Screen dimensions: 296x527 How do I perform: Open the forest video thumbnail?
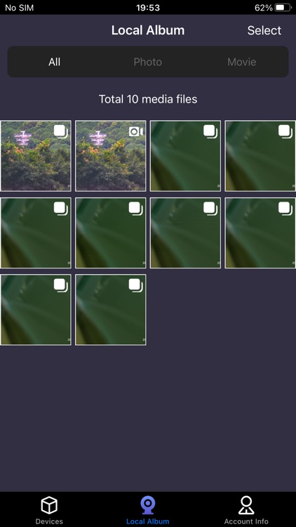tap(110, 156)
